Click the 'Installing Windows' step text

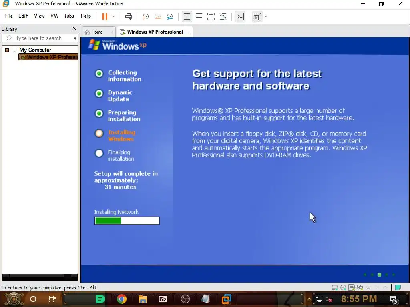coord(122,136)
